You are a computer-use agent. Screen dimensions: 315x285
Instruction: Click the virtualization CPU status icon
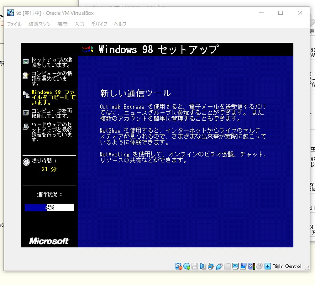click(x=252, y=266)
